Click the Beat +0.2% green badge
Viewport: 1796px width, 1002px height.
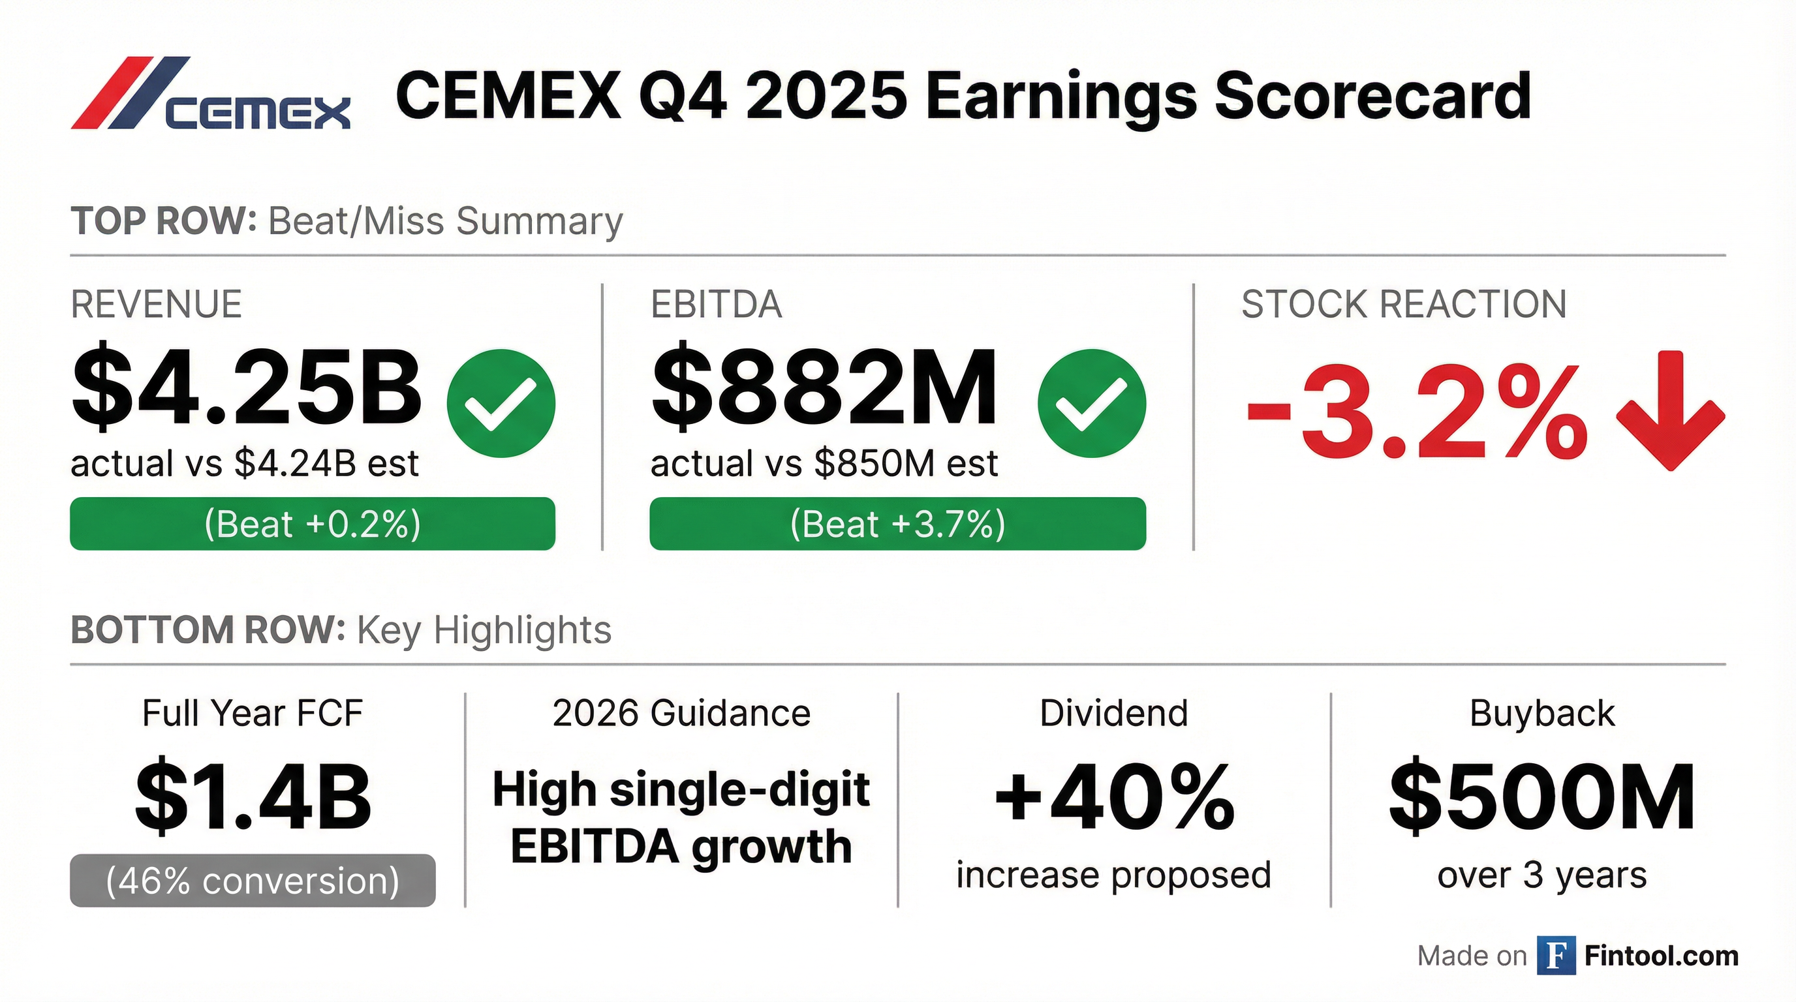[x=313, y=524]
